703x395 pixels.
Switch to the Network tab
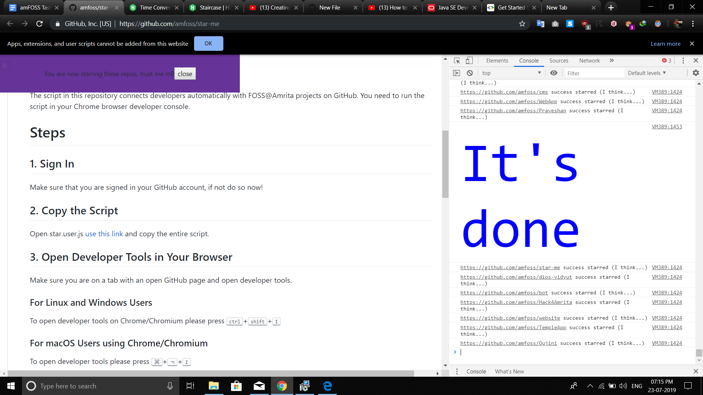pyautogui.click(x=589, y=61)
